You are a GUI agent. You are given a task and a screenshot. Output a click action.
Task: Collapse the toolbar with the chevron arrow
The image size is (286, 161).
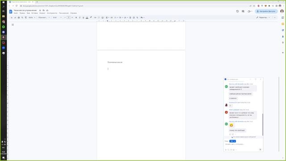tap(275, 17)
